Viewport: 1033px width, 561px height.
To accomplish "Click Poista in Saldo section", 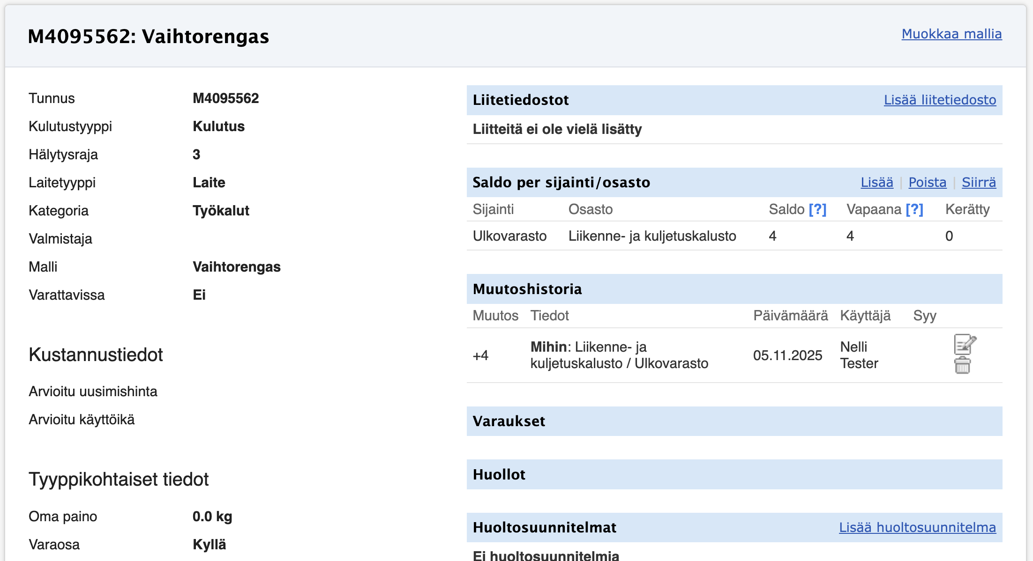I will point(927,182).
